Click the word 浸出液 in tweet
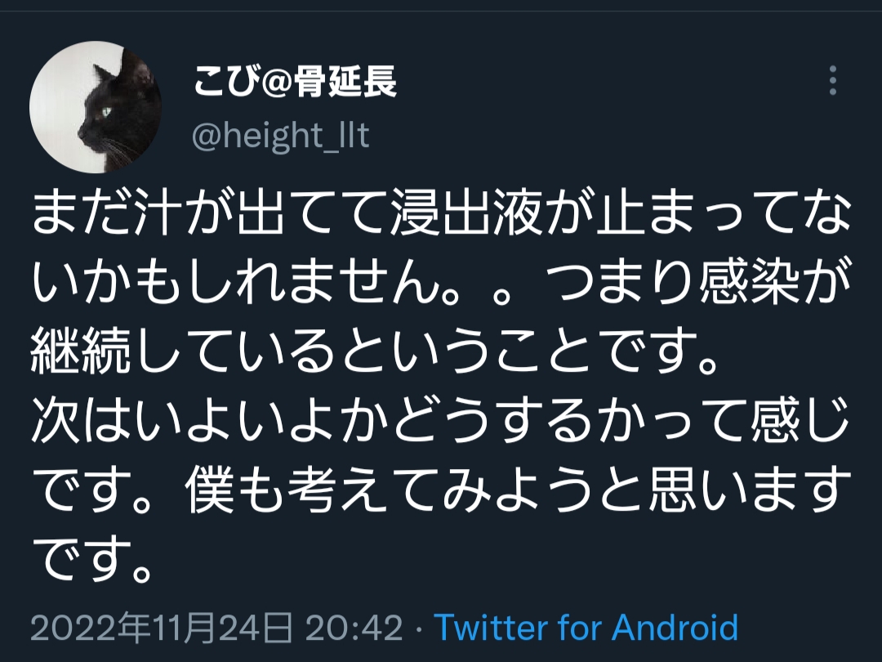The height and width of the screenshot is (662, 882). [x=465, y=213]
